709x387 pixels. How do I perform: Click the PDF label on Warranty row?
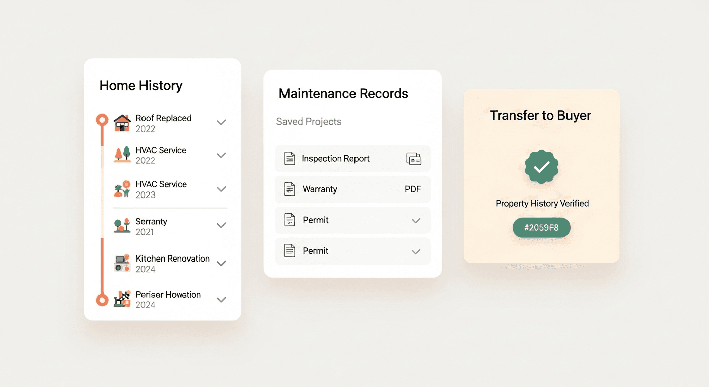click(x=413, y=189)
